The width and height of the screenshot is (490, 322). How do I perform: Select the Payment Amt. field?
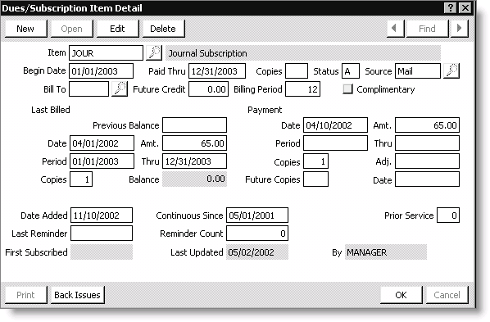click(427, 125)
